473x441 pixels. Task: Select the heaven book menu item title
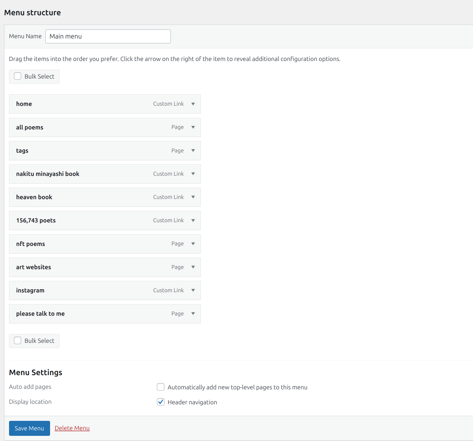34,197
